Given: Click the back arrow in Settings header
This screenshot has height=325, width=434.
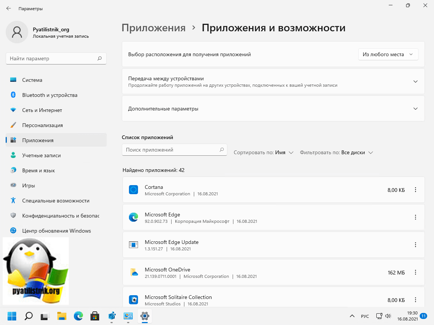Looking at the screenshot, I should [9, 8].
